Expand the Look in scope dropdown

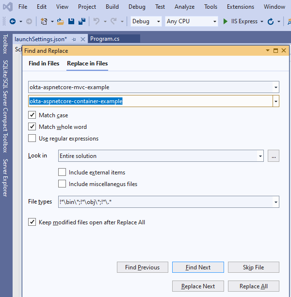coord(260,156)
